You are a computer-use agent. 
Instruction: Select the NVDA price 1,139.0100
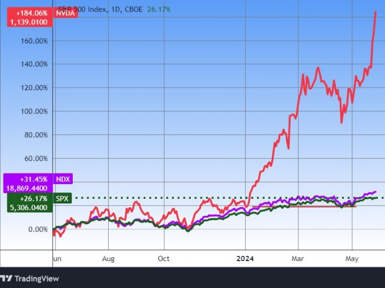point(28,22)
